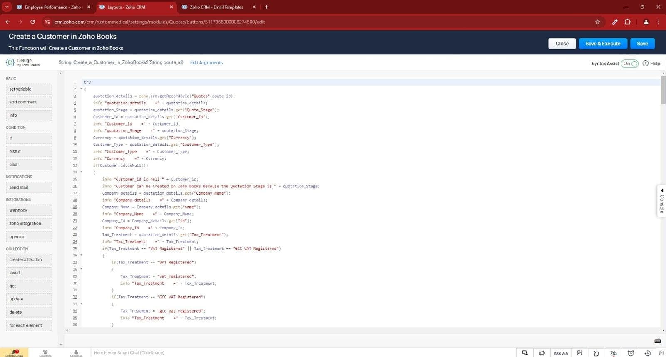The width and height of the screenshot is (666, 357).
Task: Bookmark this page with the star icon
Action: coord(597,22)
